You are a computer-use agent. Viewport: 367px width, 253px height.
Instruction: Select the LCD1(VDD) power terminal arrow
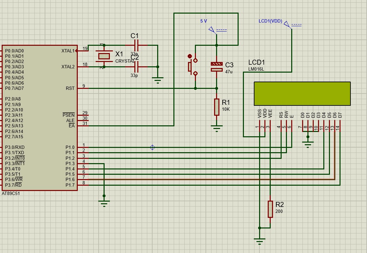(x=287, y=25)
